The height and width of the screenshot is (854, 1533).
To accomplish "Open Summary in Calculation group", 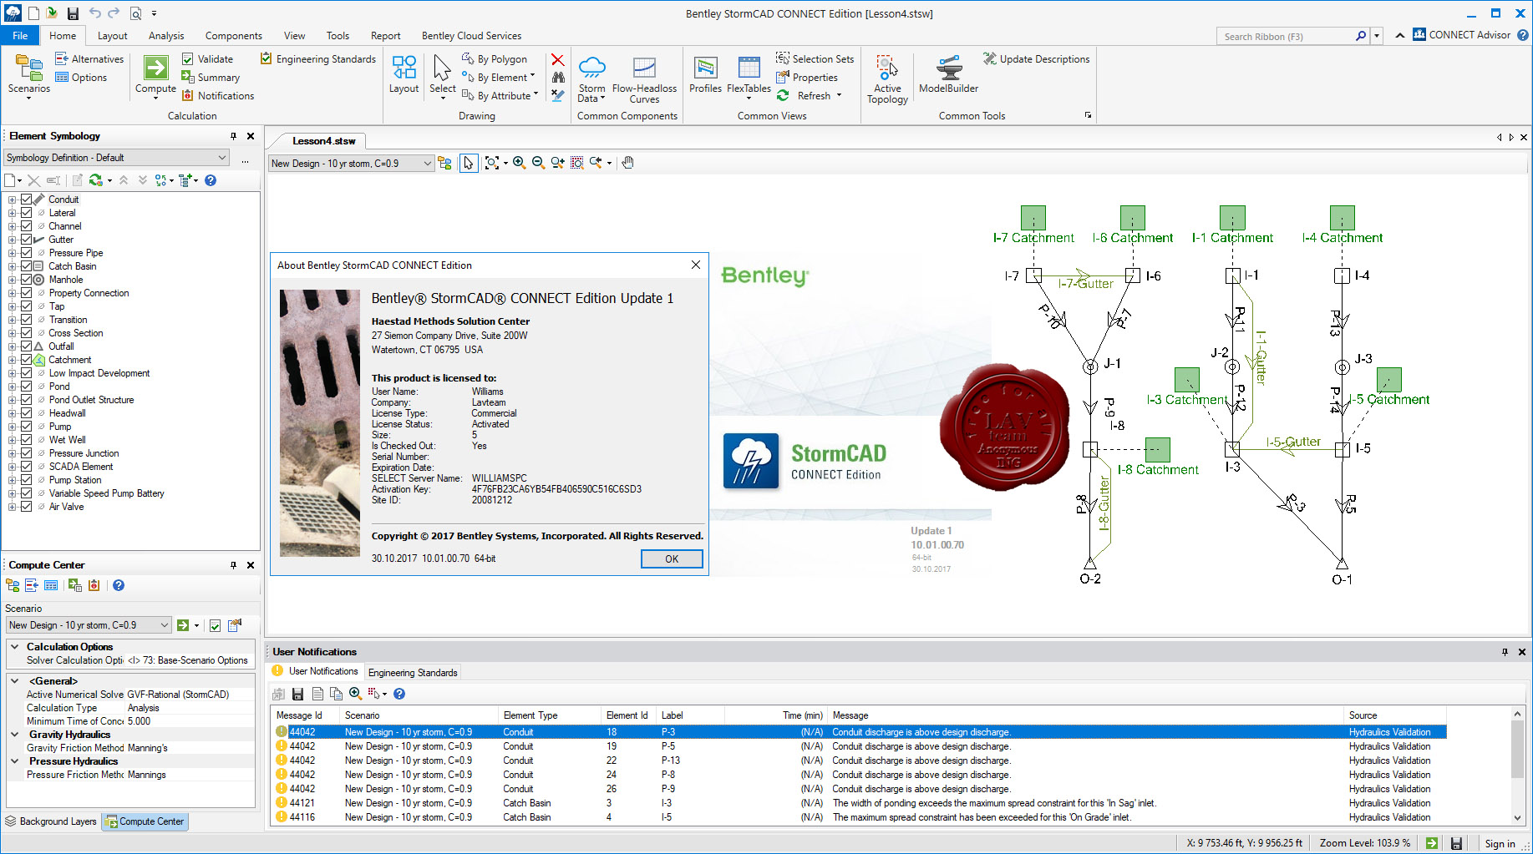I will [211, 78].
